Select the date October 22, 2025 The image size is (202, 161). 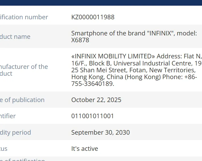point(96,100)
